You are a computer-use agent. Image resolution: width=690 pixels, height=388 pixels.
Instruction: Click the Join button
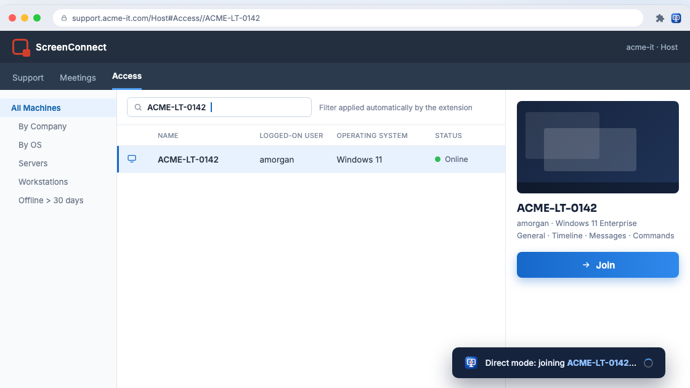(598, 265)
